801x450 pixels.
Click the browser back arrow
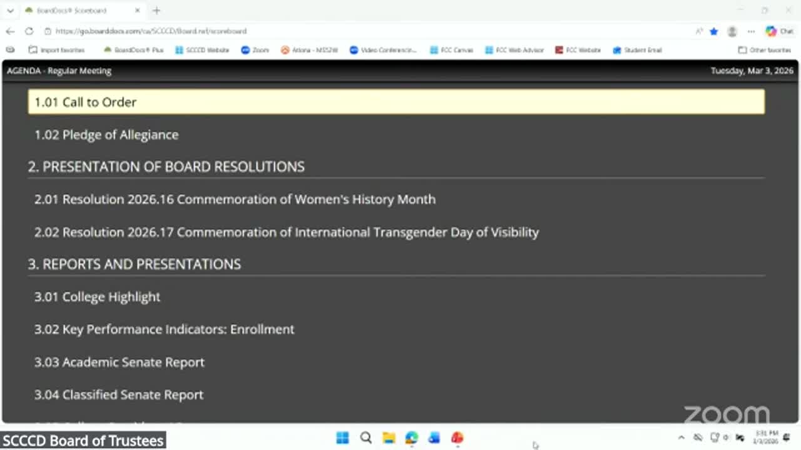[10, 31]
